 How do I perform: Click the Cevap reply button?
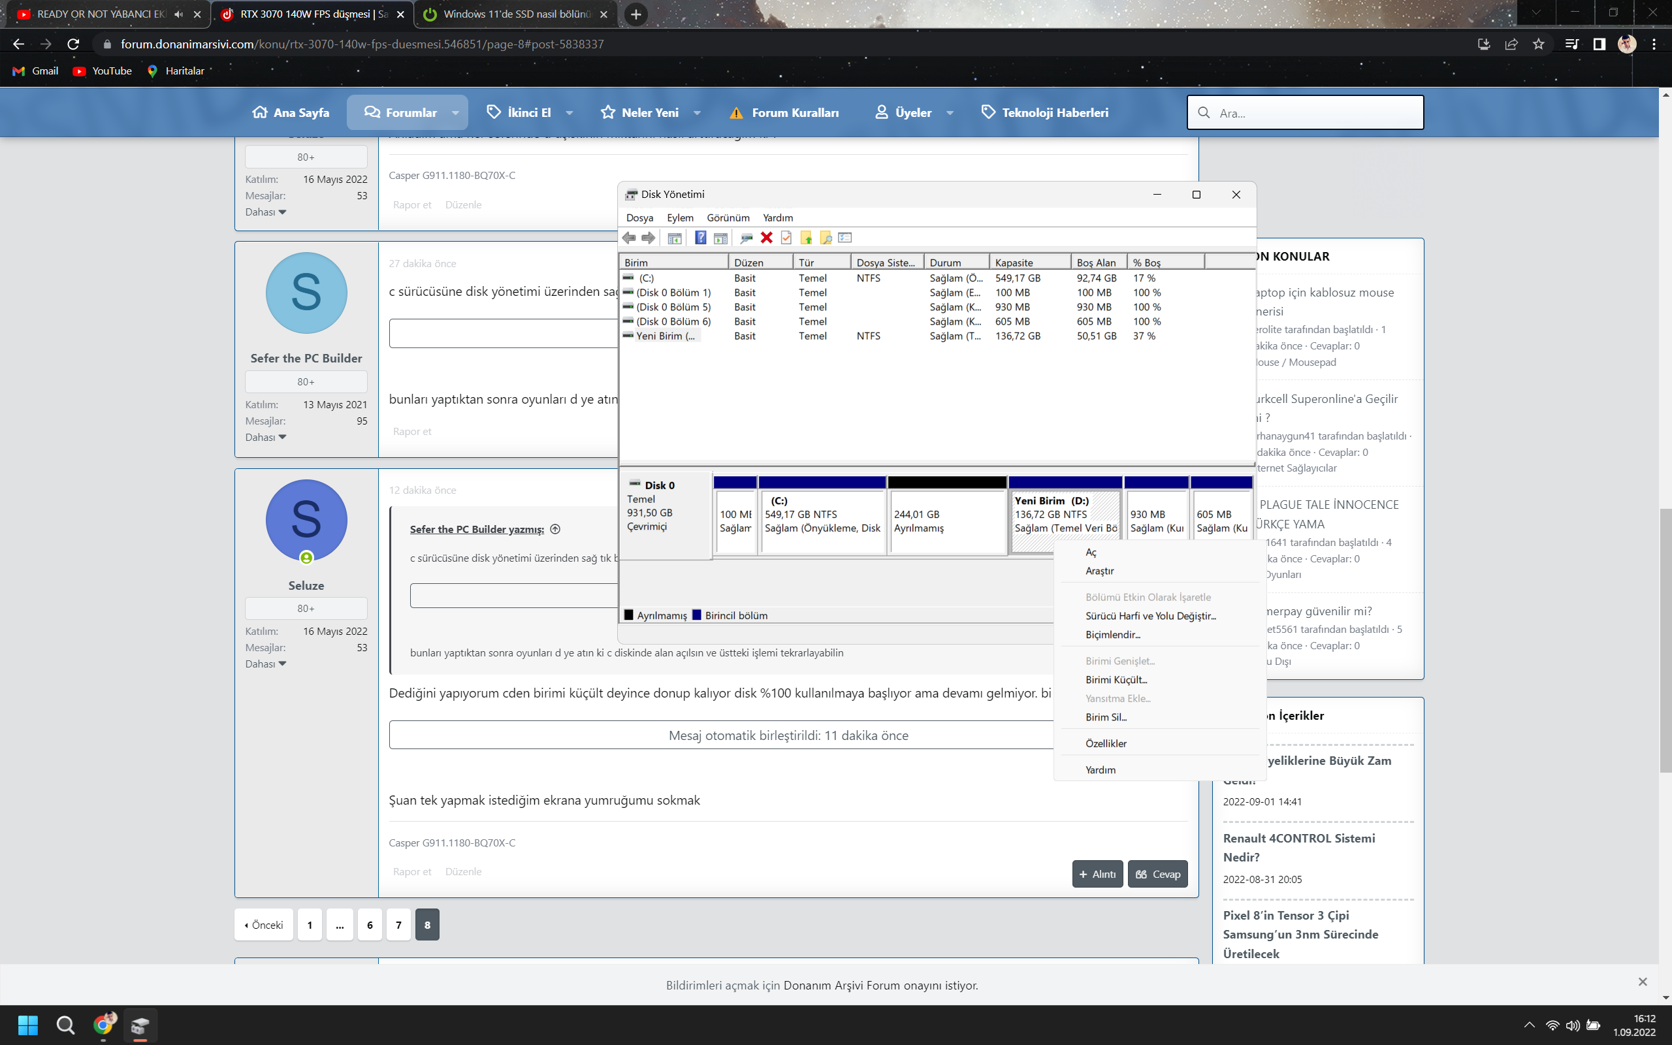(1157, 875)
